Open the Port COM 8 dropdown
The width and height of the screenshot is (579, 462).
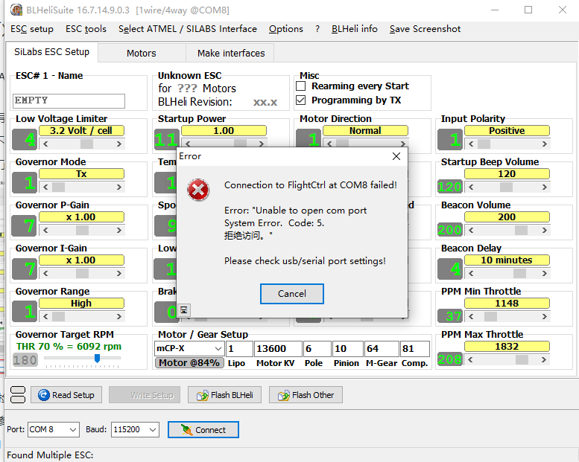(73, 429)
